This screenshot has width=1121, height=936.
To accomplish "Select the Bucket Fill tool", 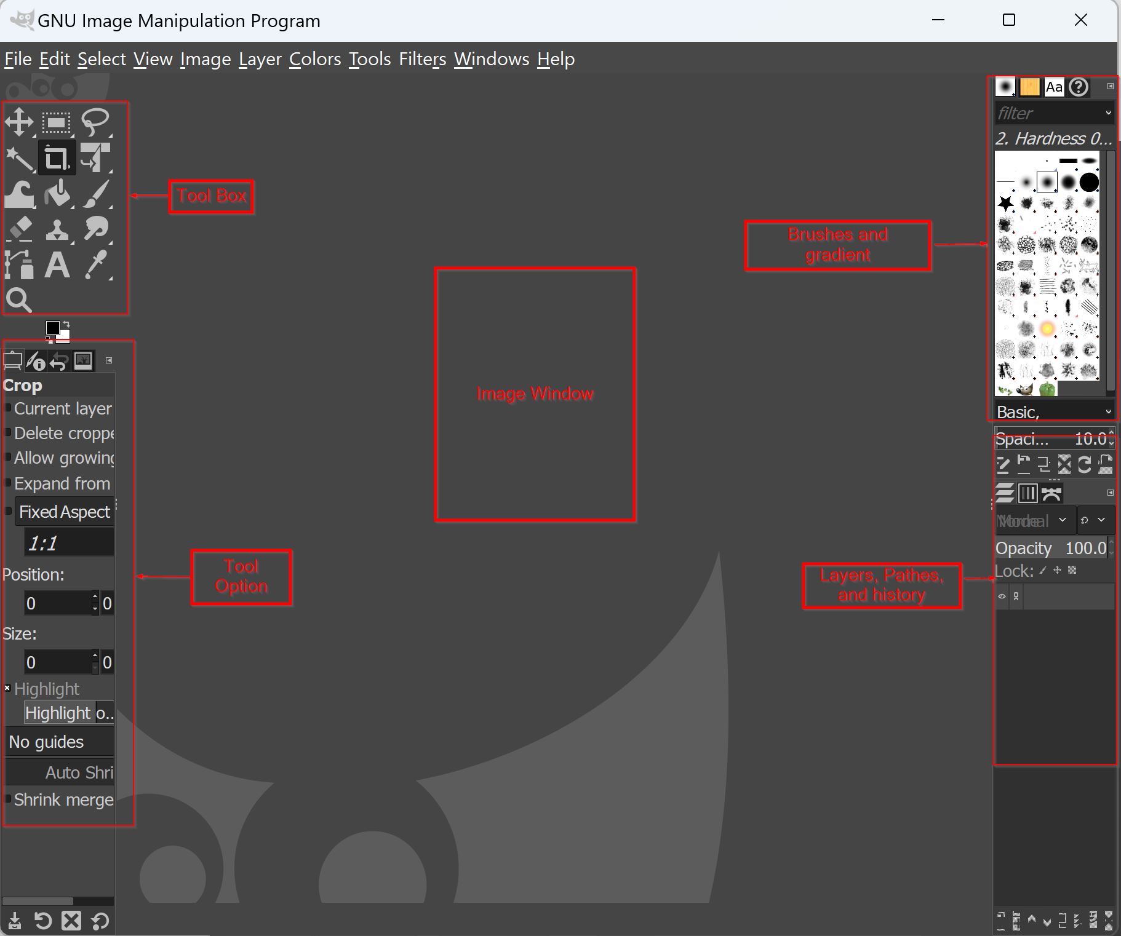I will point(58,194).
